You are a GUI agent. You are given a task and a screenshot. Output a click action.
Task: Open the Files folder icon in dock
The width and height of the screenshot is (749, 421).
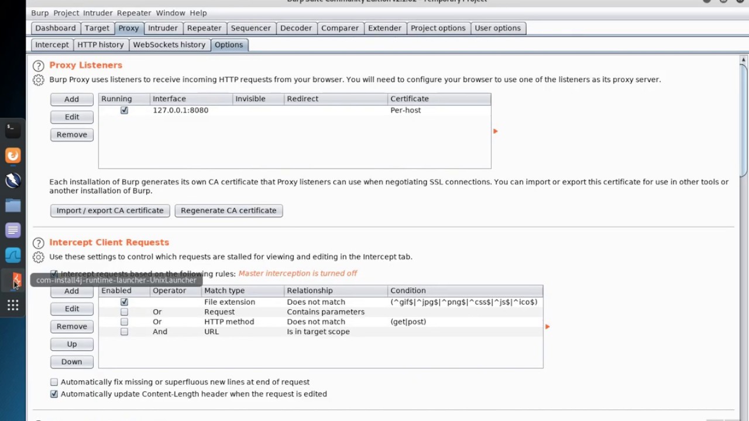(13, 205)
